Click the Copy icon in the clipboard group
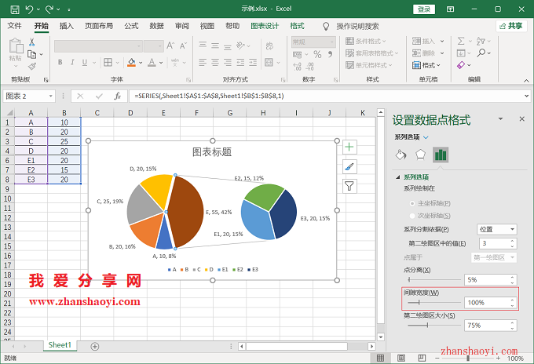The width and height of the screenshot is (534, 364). [x=31, y=54]
